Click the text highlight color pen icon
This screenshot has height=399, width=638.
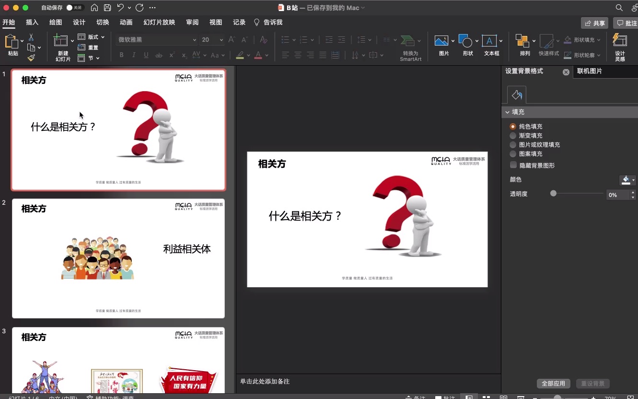click(x=240, y=55)
